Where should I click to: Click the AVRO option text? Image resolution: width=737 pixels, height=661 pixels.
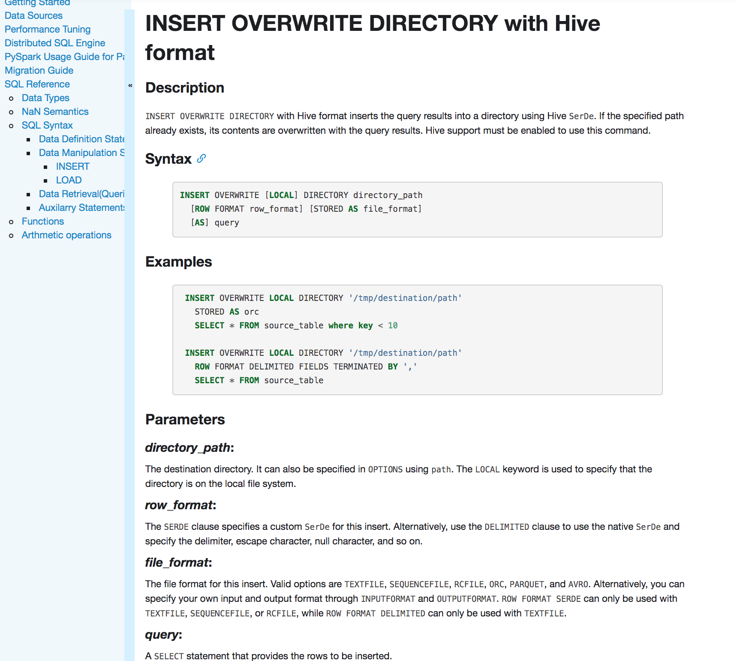(578, 585)
